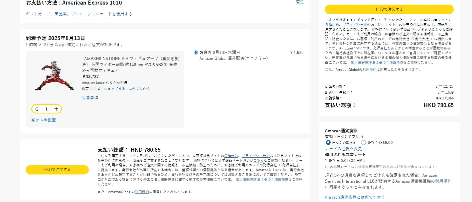Click the quantity value 1 in the stepper
This screenshot has width=472, height=202.
tap(46, 109)
